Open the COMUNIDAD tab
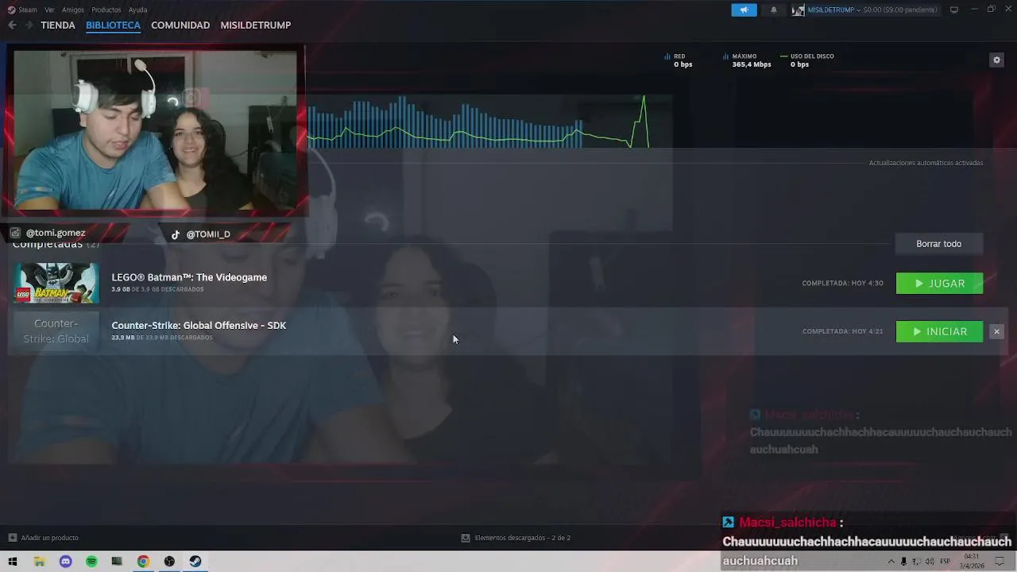 (x=180, y=25)
